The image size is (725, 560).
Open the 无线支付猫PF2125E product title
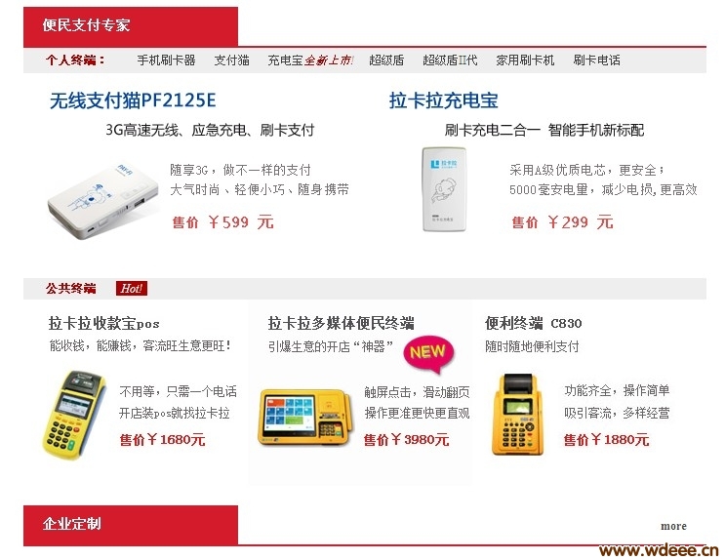[x=133, y=100]
